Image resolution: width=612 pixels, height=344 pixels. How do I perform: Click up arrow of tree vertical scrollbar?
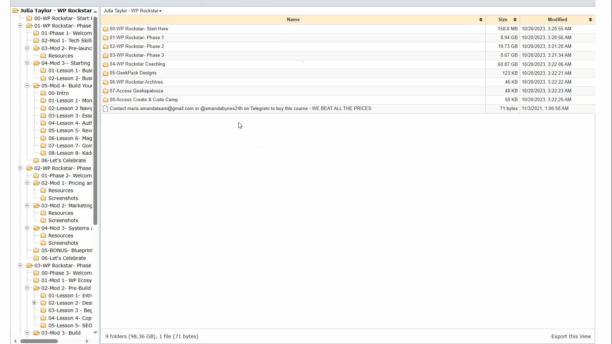95,12
